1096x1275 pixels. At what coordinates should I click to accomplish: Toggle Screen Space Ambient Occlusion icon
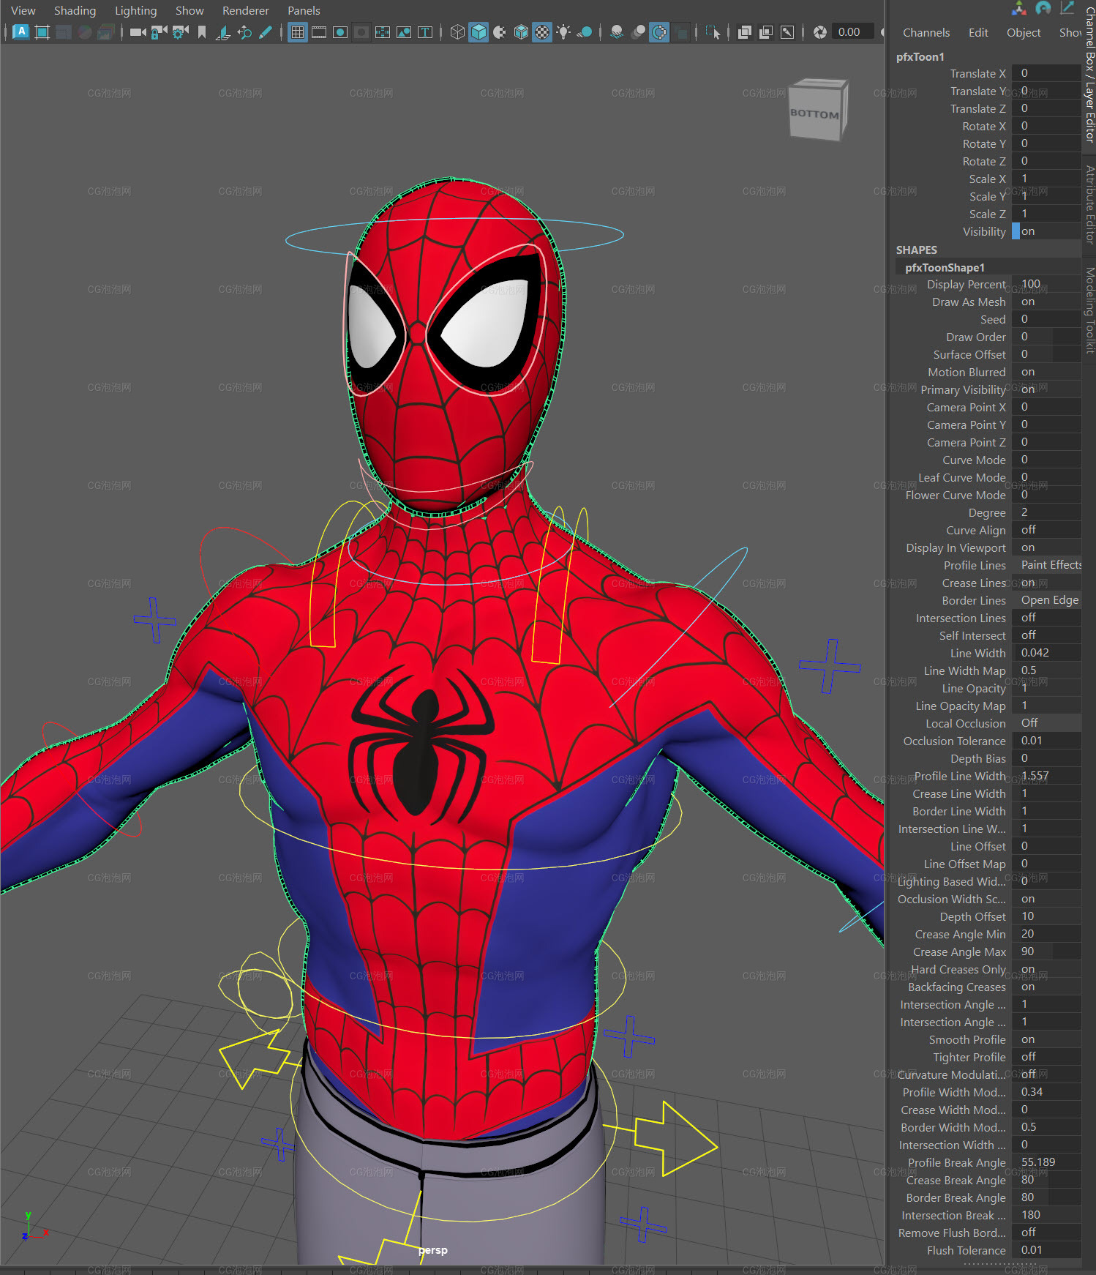[x=617, y=32]
